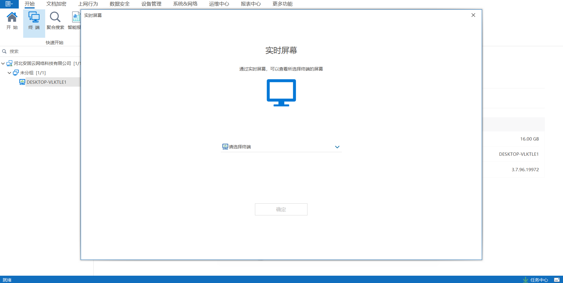Click the 未分组 group icon
The image size is (563, 283).
tap(16, 73)
